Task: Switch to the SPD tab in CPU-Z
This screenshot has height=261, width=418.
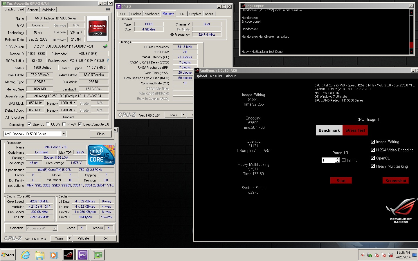Action: 181,14
